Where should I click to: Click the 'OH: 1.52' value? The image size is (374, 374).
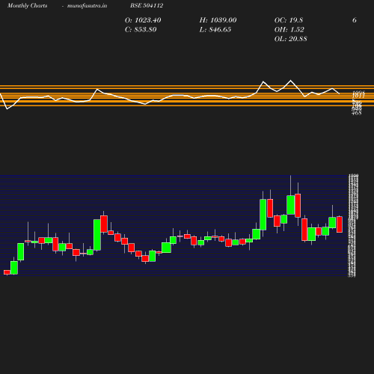pyautogui.click(x=289, y=29)
